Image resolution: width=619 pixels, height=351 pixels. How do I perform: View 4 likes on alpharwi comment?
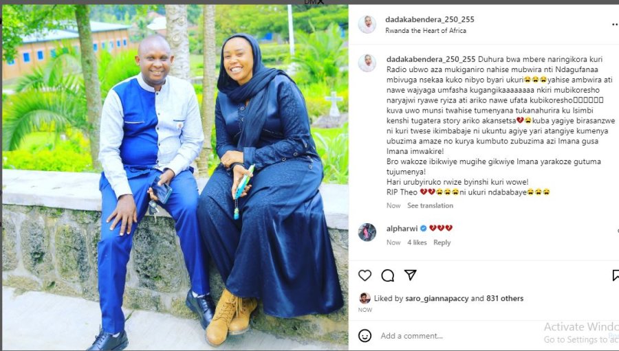tap(417, 242)
